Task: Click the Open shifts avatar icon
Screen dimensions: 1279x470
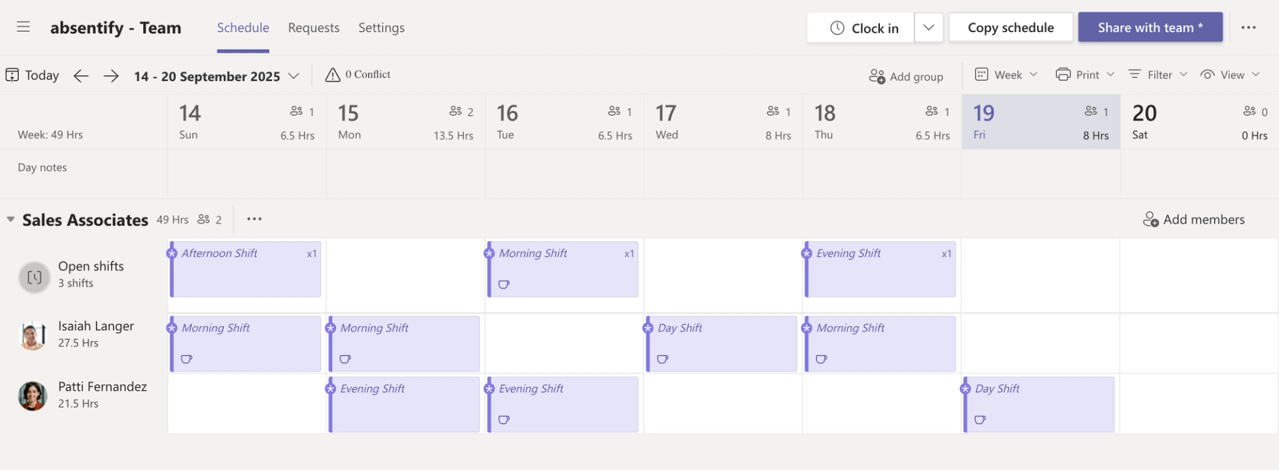Action: coord(34,277)
